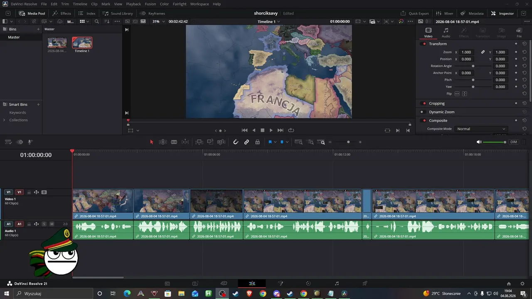Click the blue Flag icon
The width and height of the screenshot is (532, 299).
(270, 142)
